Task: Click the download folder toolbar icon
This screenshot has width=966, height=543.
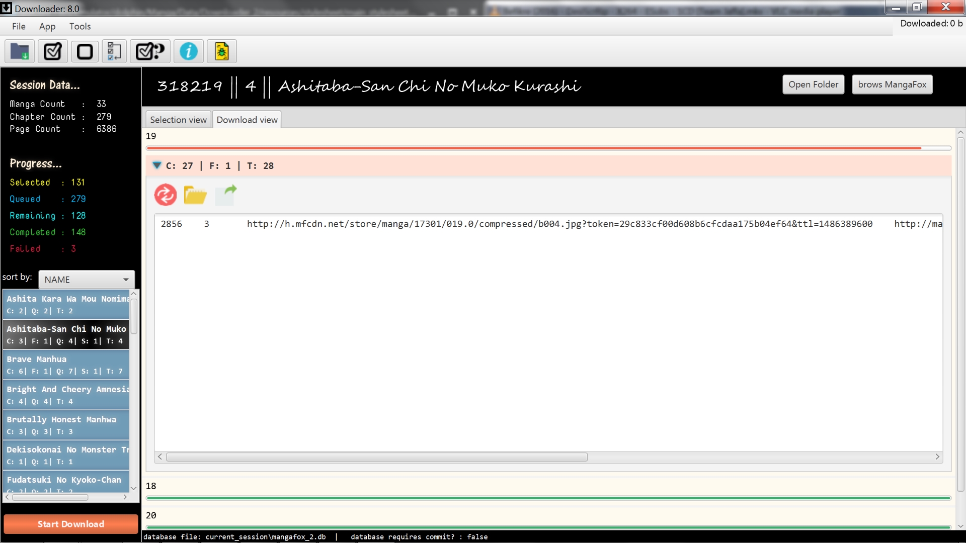Action: point(20,51)
